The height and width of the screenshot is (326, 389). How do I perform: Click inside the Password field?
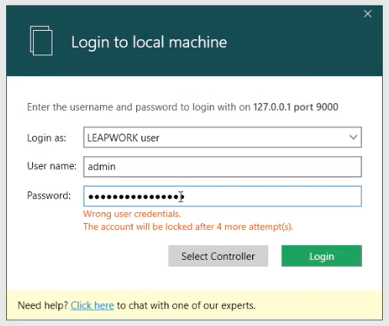[x=222, y=196]
